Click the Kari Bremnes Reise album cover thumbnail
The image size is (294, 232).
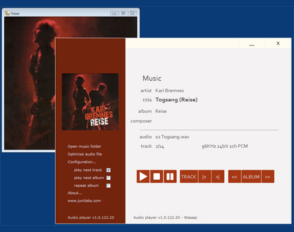(90, 102)
